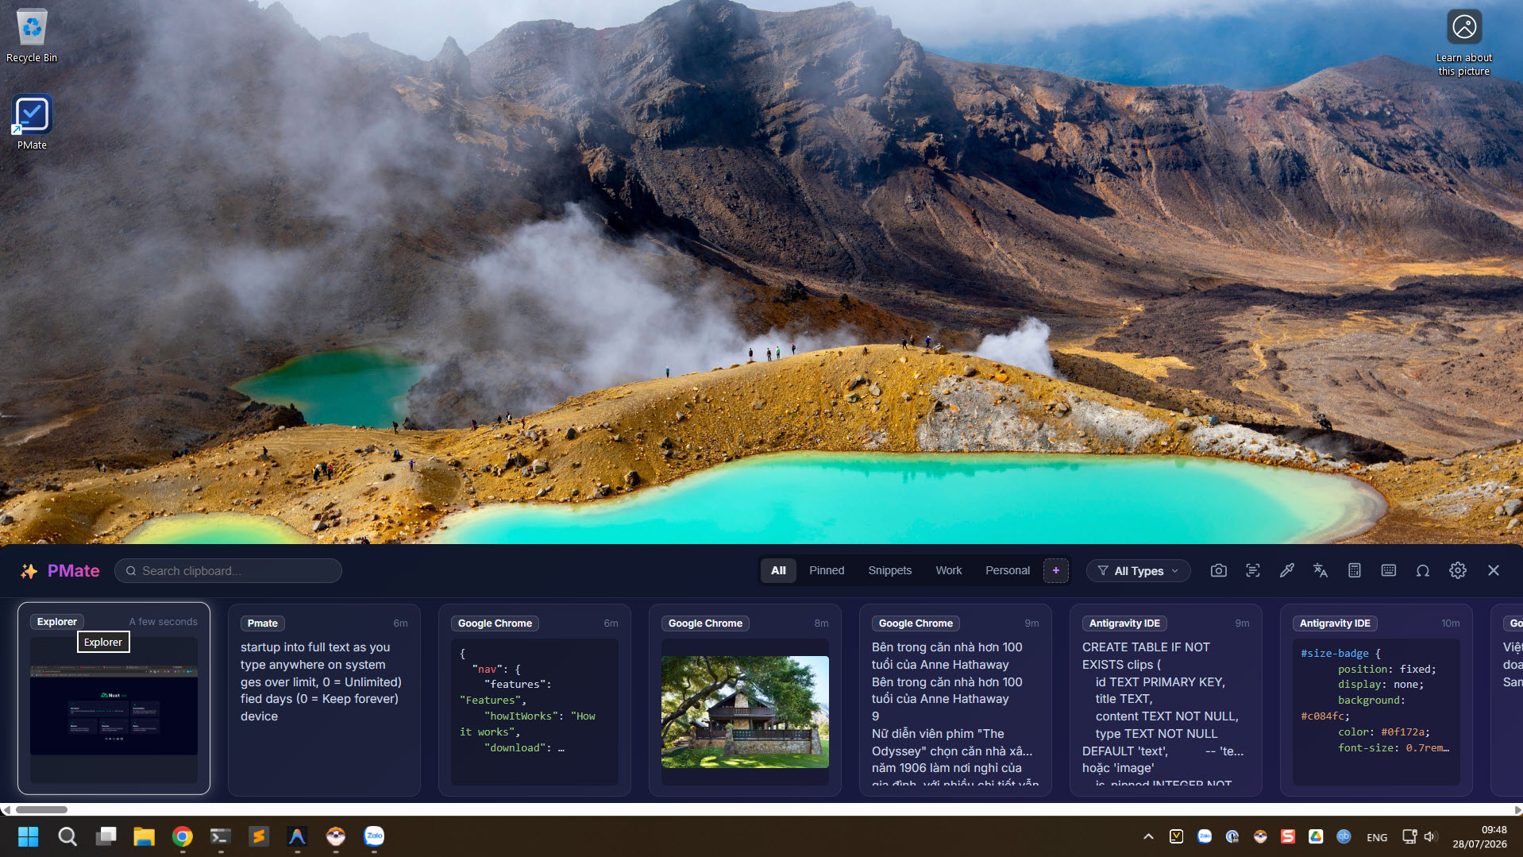
Task: Switch to the Snippets tab
Action: point(889,570)
